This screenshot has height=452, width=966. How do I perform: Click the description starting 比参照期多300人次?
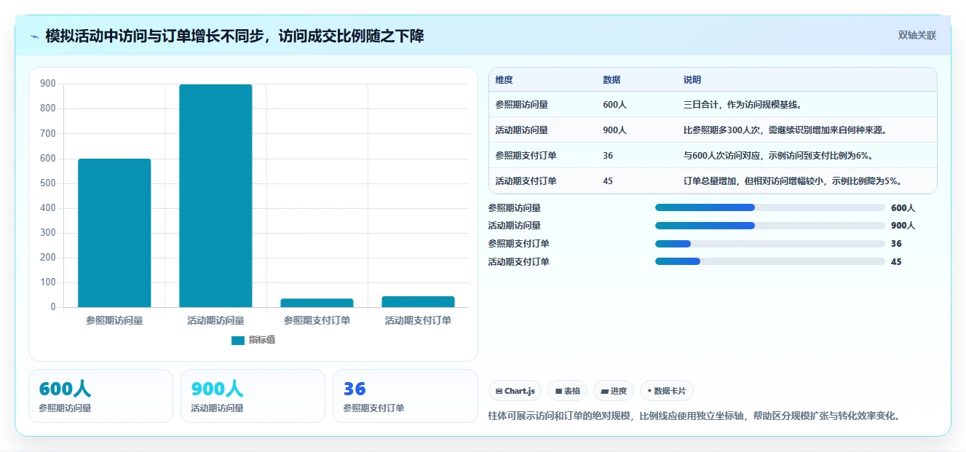785,130
